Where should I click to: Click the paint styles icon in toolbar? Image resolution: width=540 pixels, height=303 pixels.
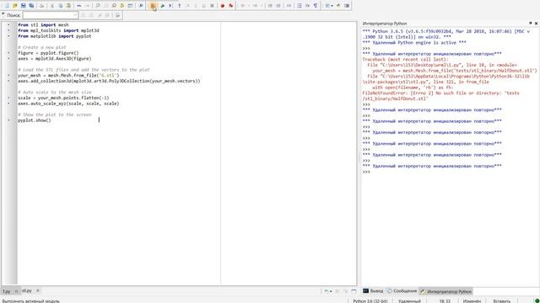coord(338,6)
